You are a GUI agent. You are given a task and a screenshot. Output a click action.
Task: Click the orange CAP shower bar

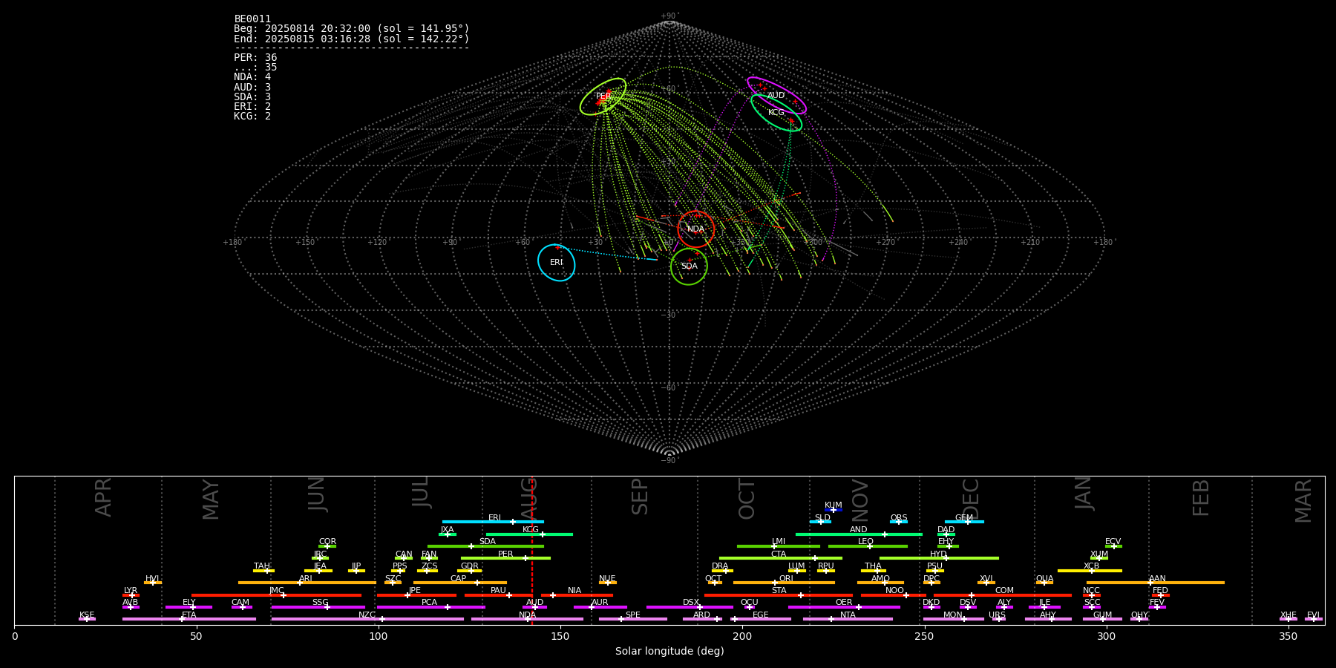click(460, 583)
